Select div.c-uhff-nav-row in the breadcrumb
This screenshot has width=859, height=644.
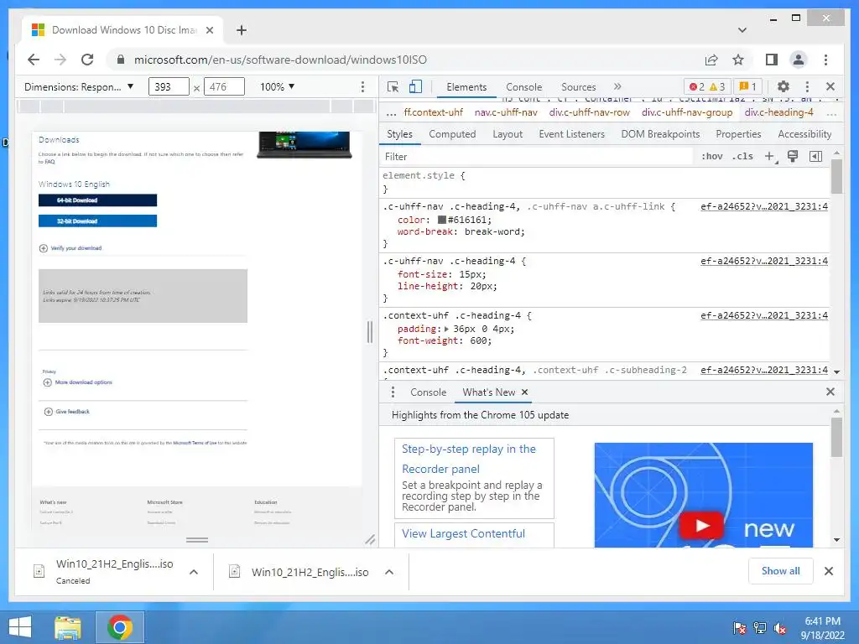pyautogui.click(x=590, y=112)
